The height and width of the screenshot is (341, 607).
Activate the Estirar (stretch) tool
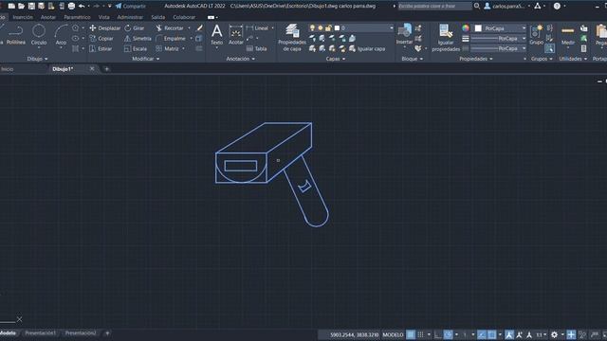tap(101, 48)
